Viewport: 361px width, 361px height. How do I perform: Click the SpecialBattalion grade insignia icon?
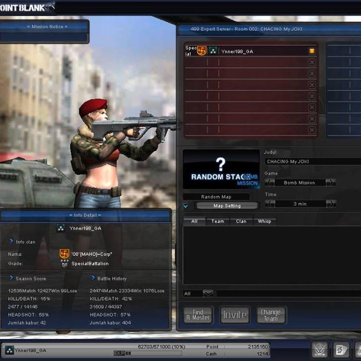(65, 263)
